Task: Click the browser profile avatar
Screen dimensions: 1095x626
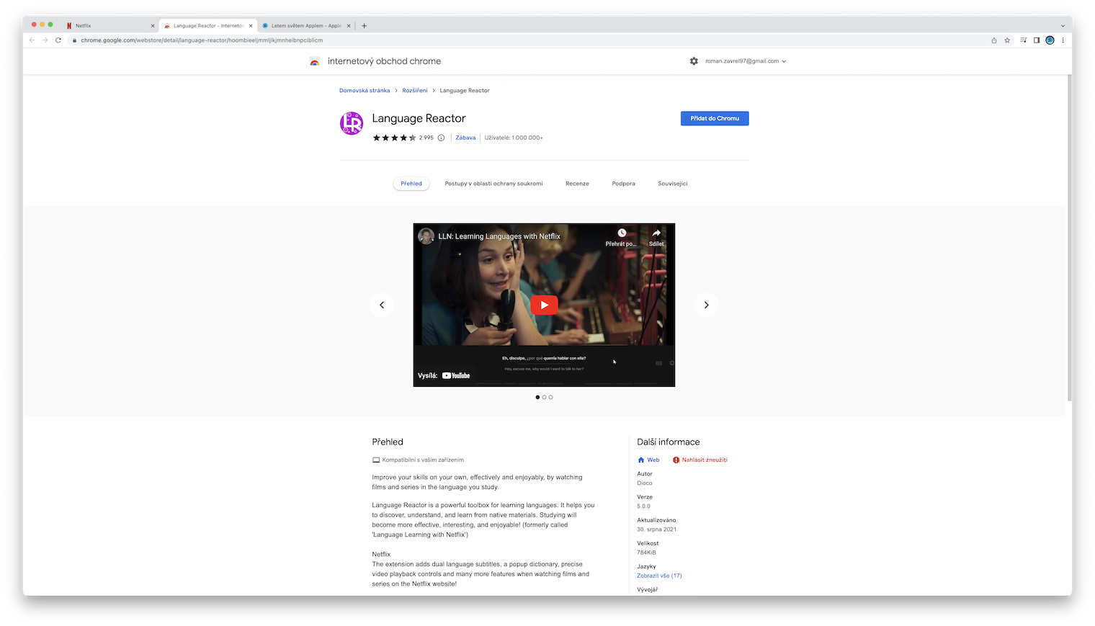Action: [1050, 40]
